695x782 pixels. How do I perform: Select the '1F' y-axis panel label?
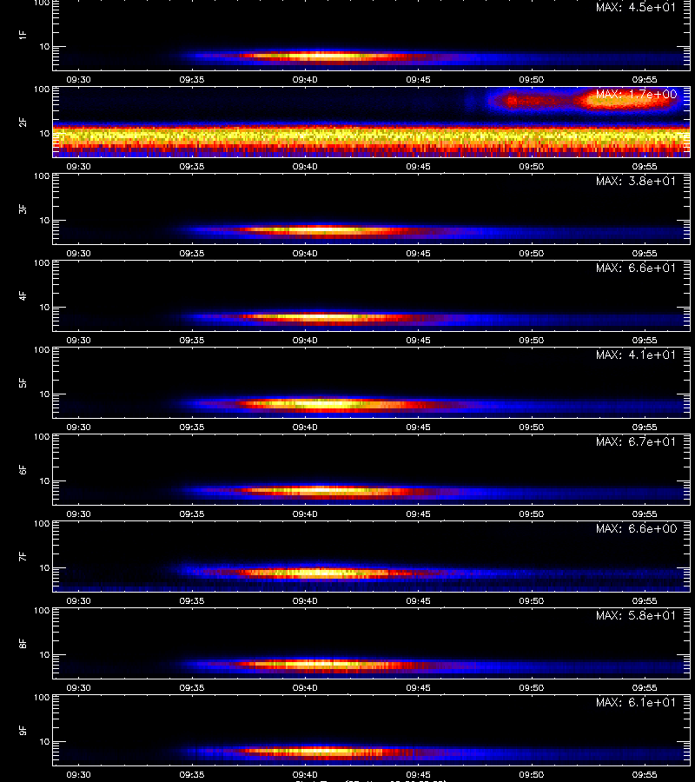point(23,35)
